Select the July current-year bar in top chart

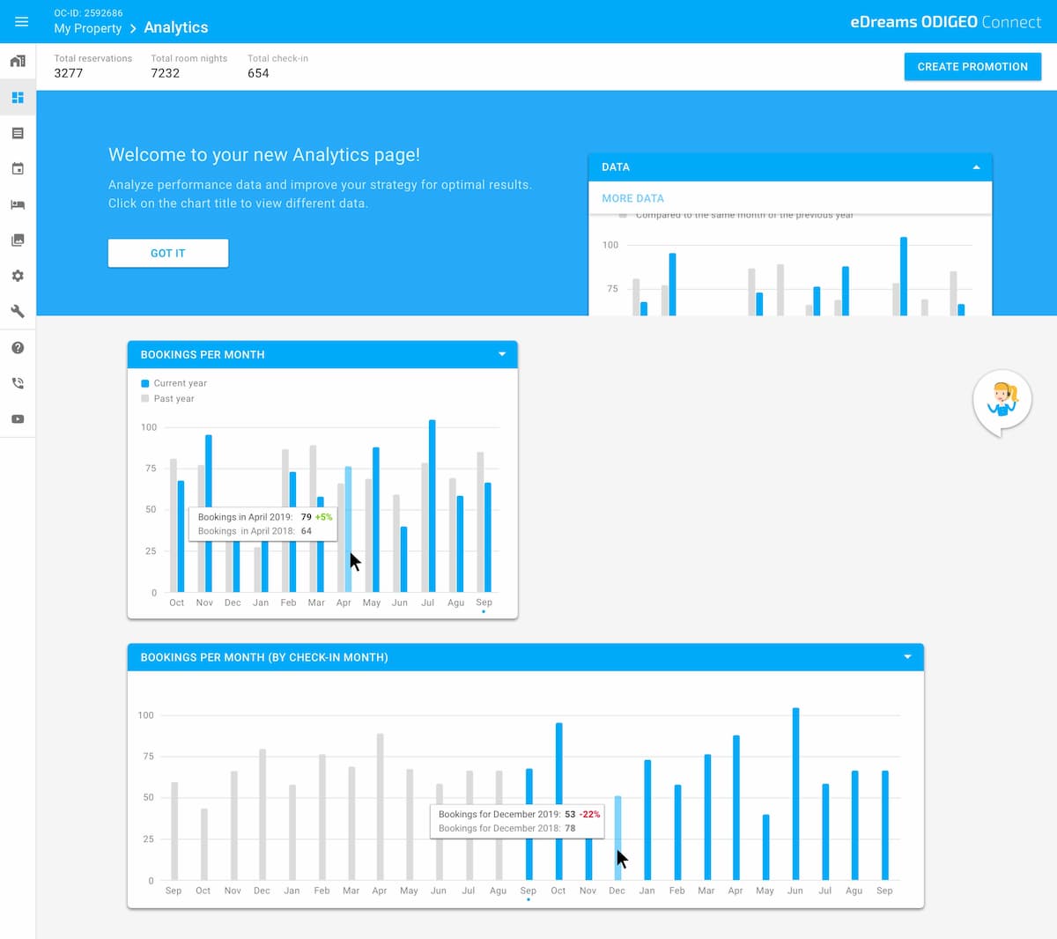pyautogui.click(x=432, y=506)
